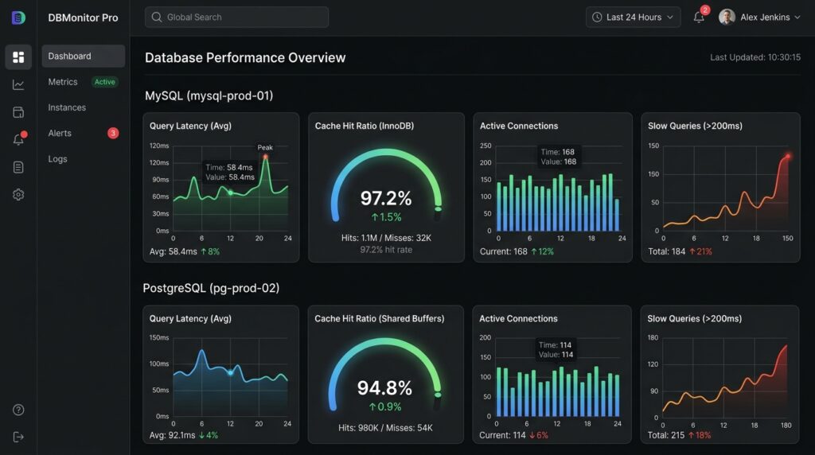Click the notification bell in the top bar

[x=699, y=17]
